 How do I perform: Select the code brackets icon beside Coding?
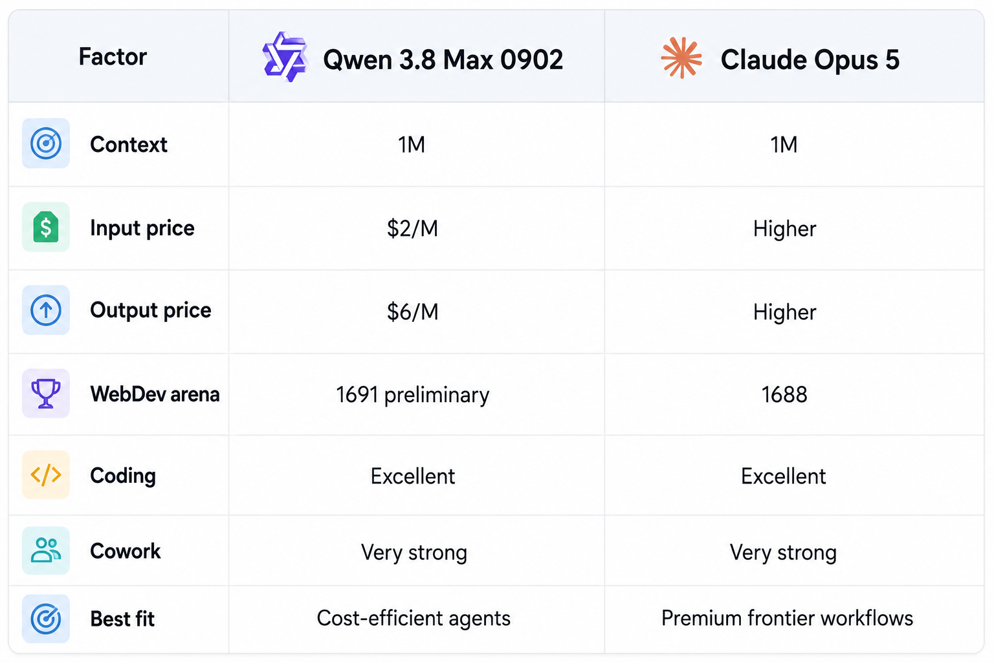[x=46, y=475]
